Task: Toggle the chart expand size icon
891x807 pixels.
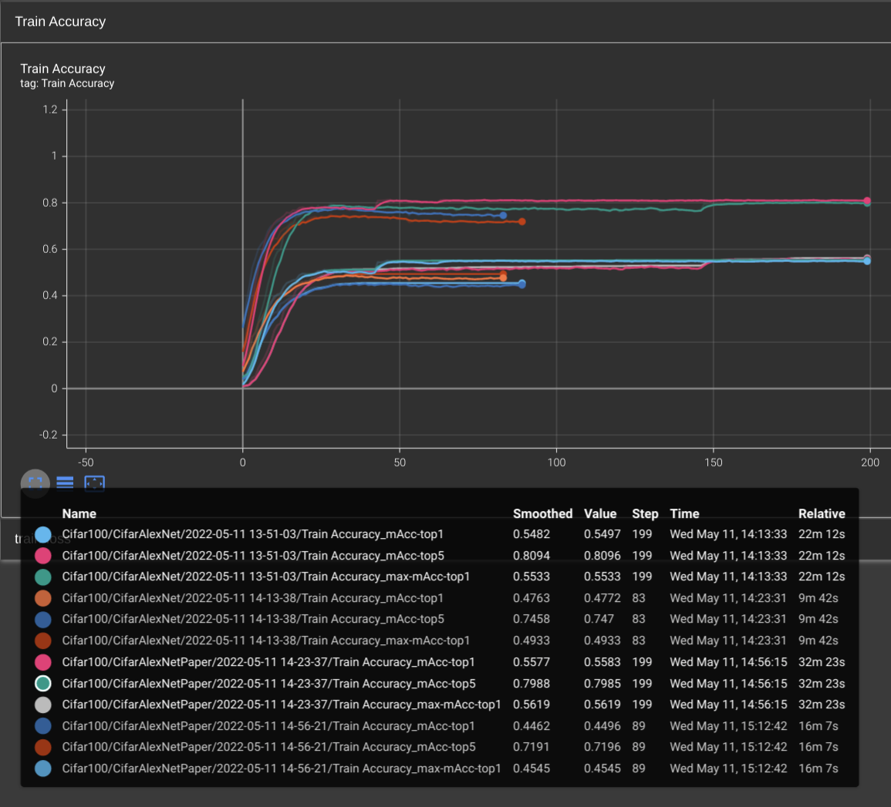Action: coord(35,483)
